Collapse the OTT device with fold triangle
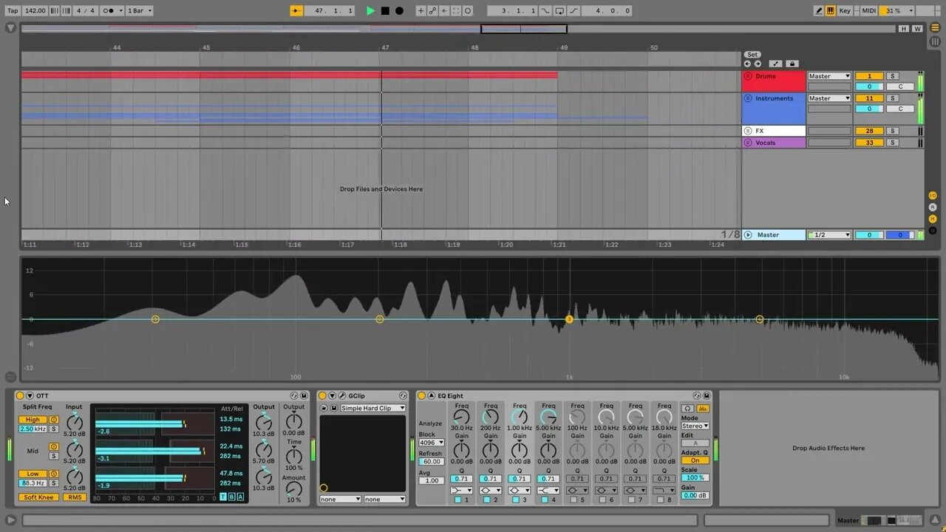 (30, 396)
